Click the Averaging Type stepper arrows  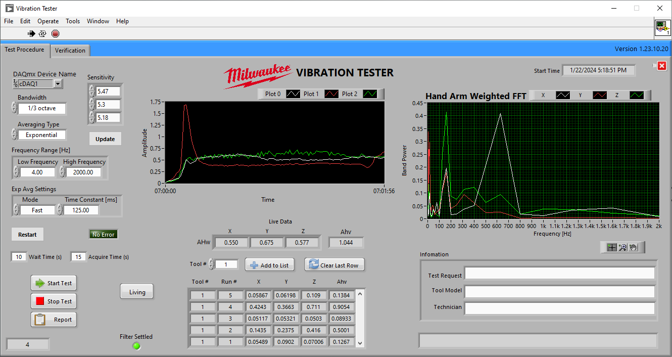tap(14, 133)
